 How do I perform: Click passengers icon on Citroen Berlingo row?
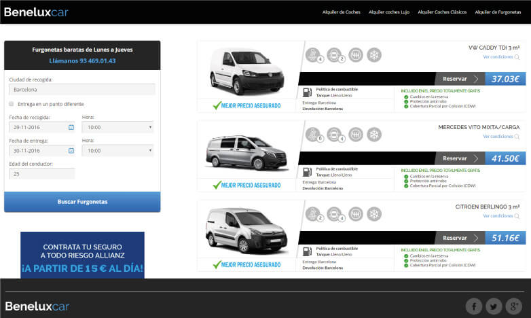tap(313, 214)
